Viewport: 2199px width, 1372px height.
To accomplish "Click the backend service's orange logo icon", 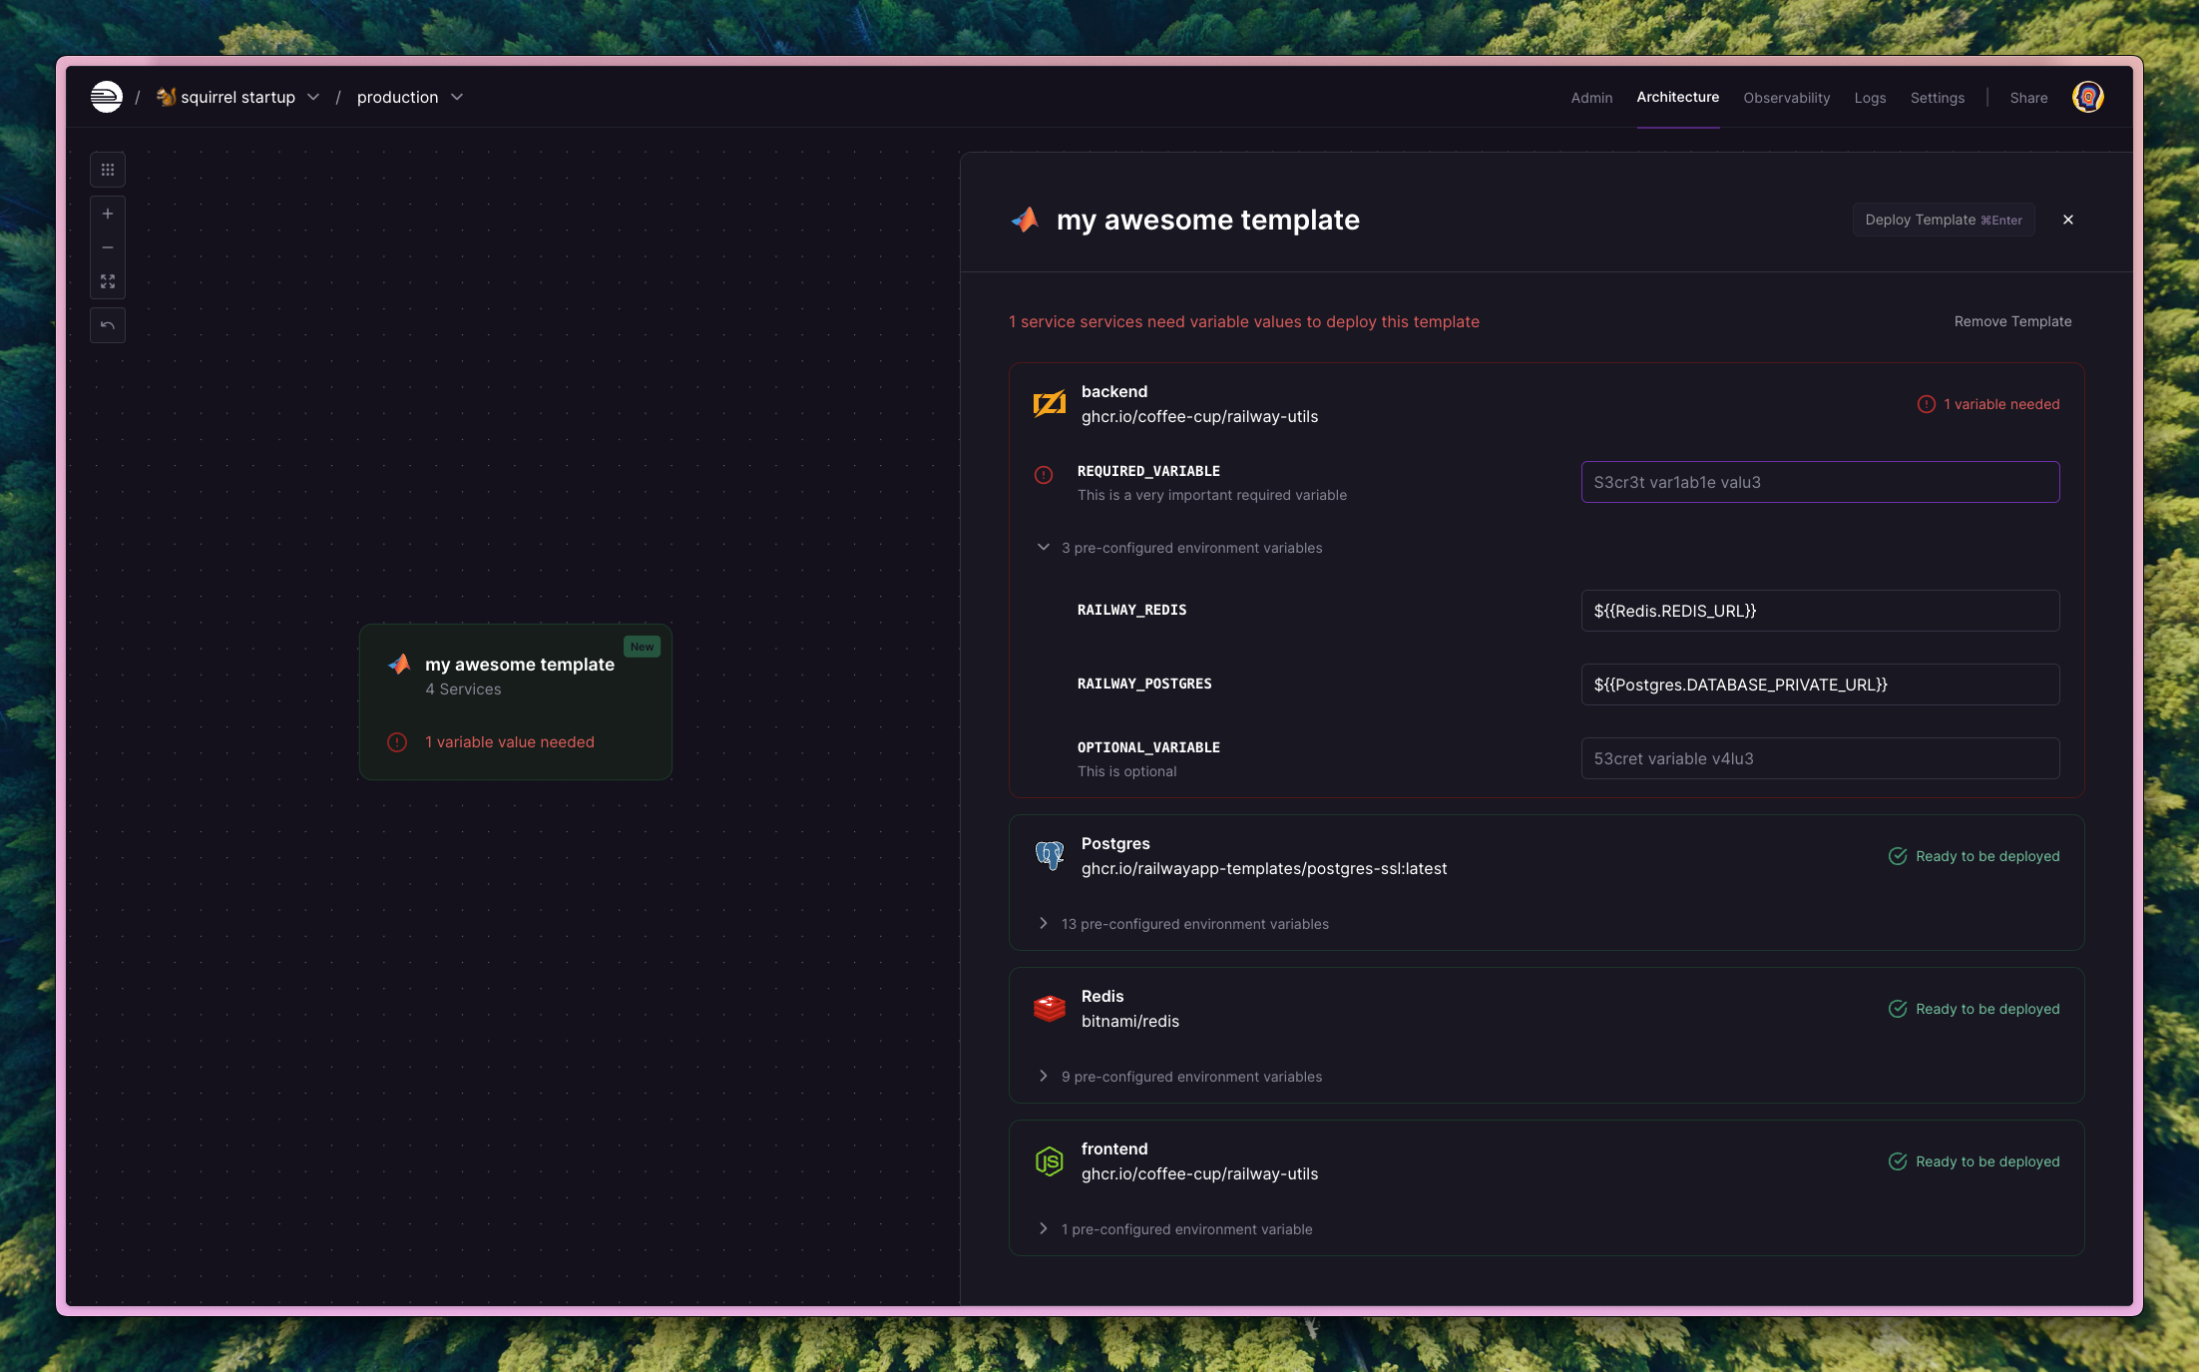I will (1049, 403).
